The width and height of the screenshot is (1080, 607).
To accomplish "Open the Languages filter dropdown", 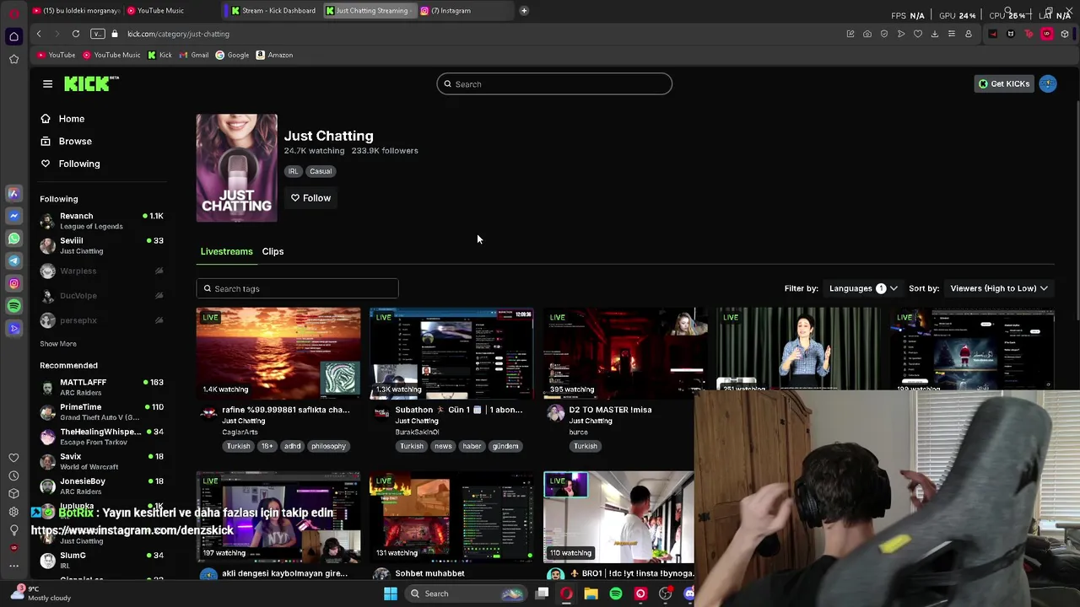I will (x=863, y=288).
